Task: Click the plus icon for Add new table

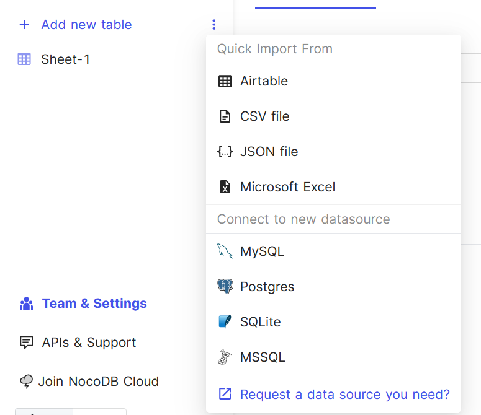Action: click(24, 25)
